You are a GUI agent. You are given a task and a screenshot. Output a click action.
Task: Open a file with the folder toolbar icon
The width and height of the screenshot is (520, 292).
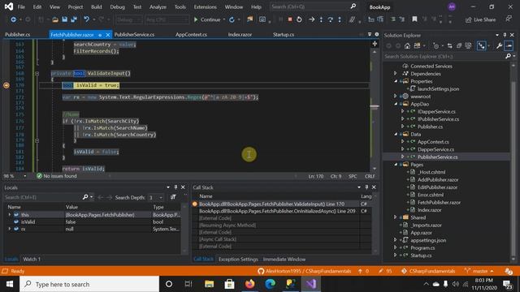pyautogui.click(x=55, y=19)
